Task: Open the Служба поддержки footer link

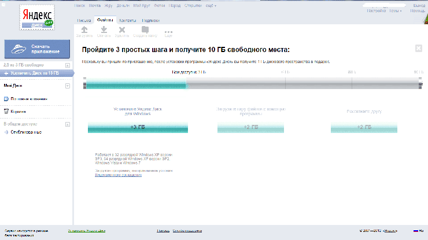Action: click(187, 231)
